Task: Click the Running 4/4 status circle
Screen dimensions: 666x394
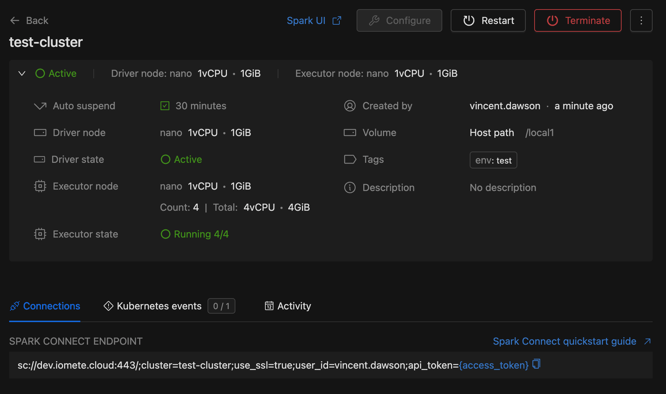Action: (166, 234)
